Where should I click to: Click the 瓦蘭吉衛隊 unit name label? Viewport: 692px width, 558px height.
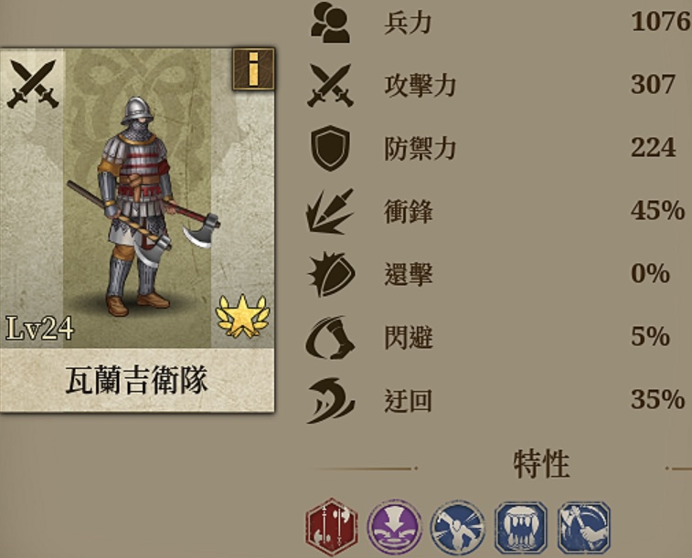pyautogui.click(x=136, y=380)
